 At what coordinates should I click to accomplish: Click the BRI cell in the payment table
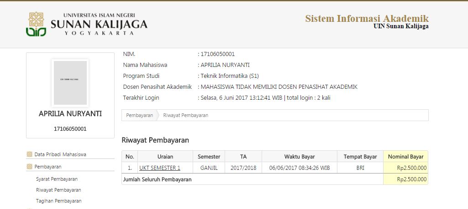click(360, 168)
